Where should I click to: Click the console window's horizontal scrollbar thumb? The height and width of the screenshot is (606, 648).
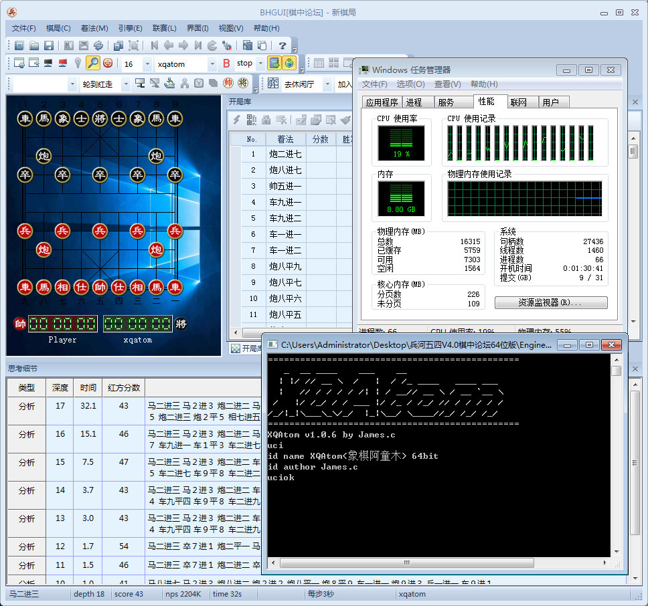pyautogui.click(x=406, y=563)
